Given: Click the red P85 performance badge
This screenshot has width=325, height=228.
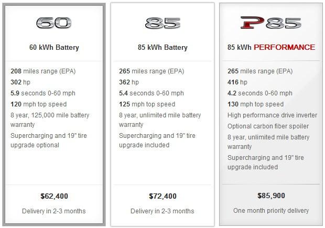Looking at the screenshot, I should (271, 23).
